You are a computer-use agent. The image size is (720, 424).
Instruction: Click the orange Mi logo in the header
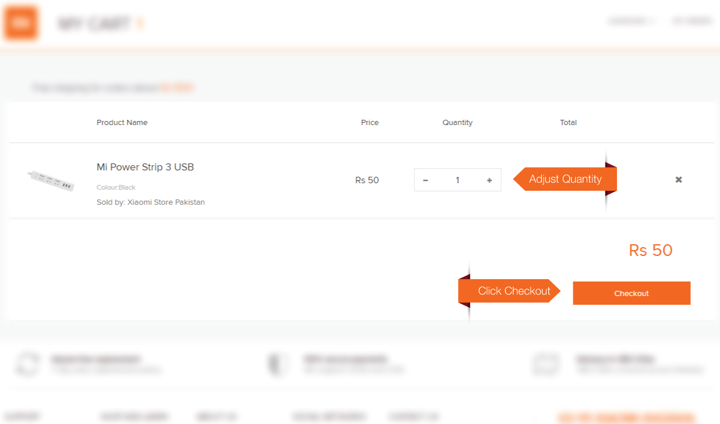coord(22,23)
